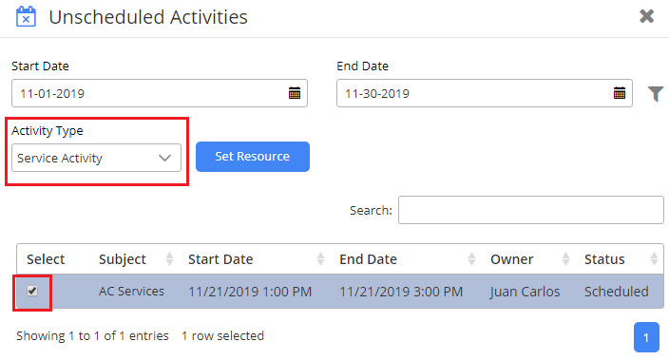Click the Unscheduled Activities calendar icon
Viewport: 669px width, 360px height.
(x=26, y=17)
